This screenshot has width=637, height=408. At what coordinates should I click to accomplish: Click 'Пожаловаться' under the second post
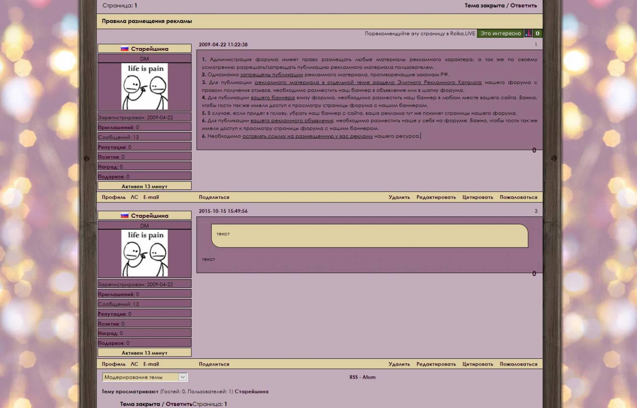pos(518,364)
